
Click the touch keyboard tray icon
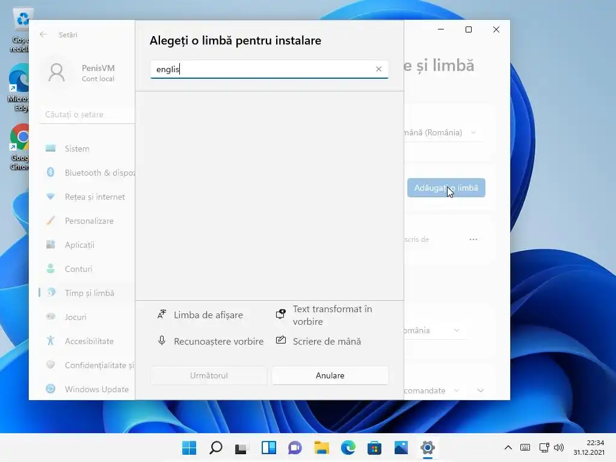pos(525,448)
